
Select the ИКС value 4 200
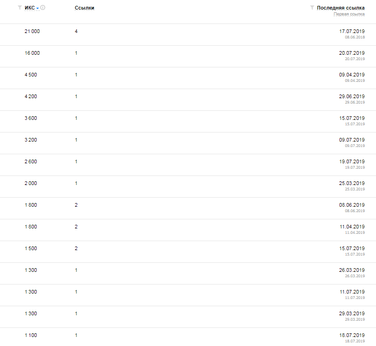[31, 96]
